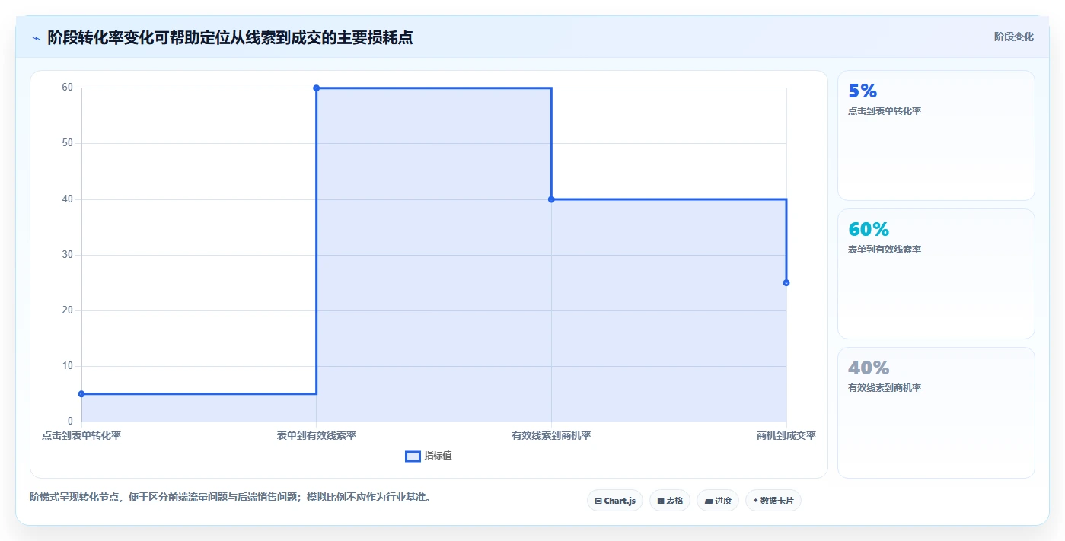
Task: Click the 表格 tag
Action: click(x=670, y=501)
